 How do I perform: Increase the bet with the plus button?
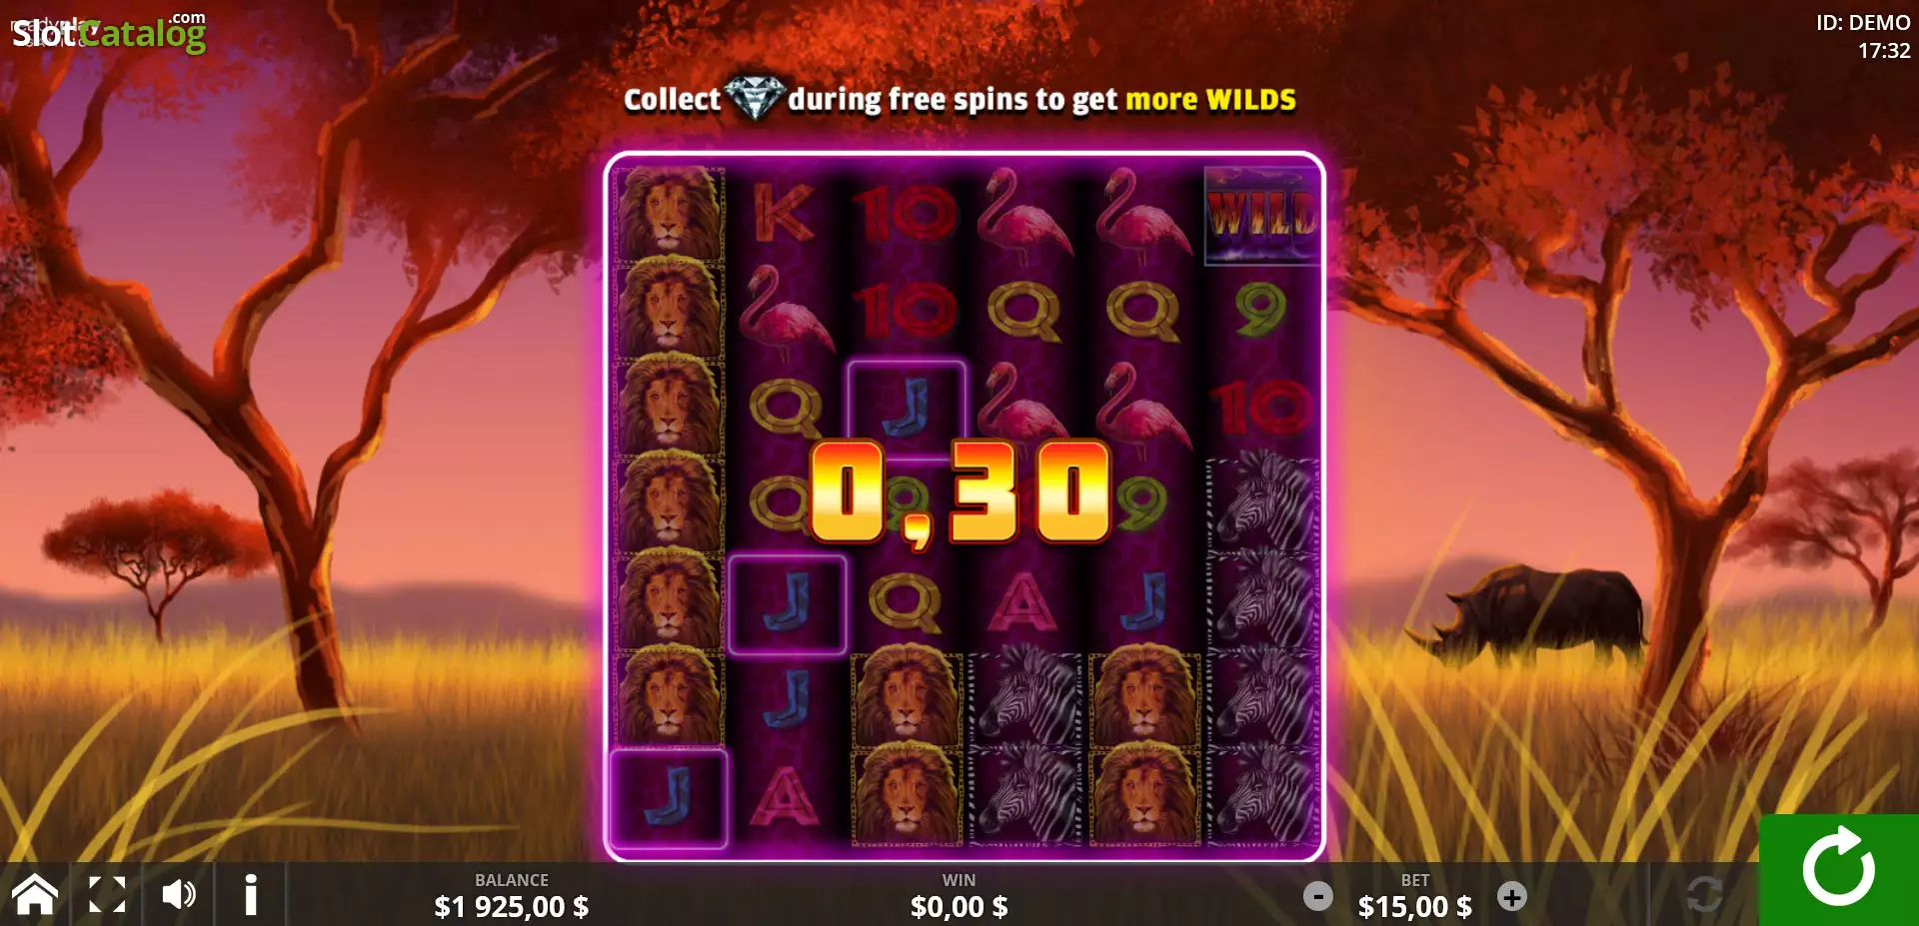tap(1512, 896)
